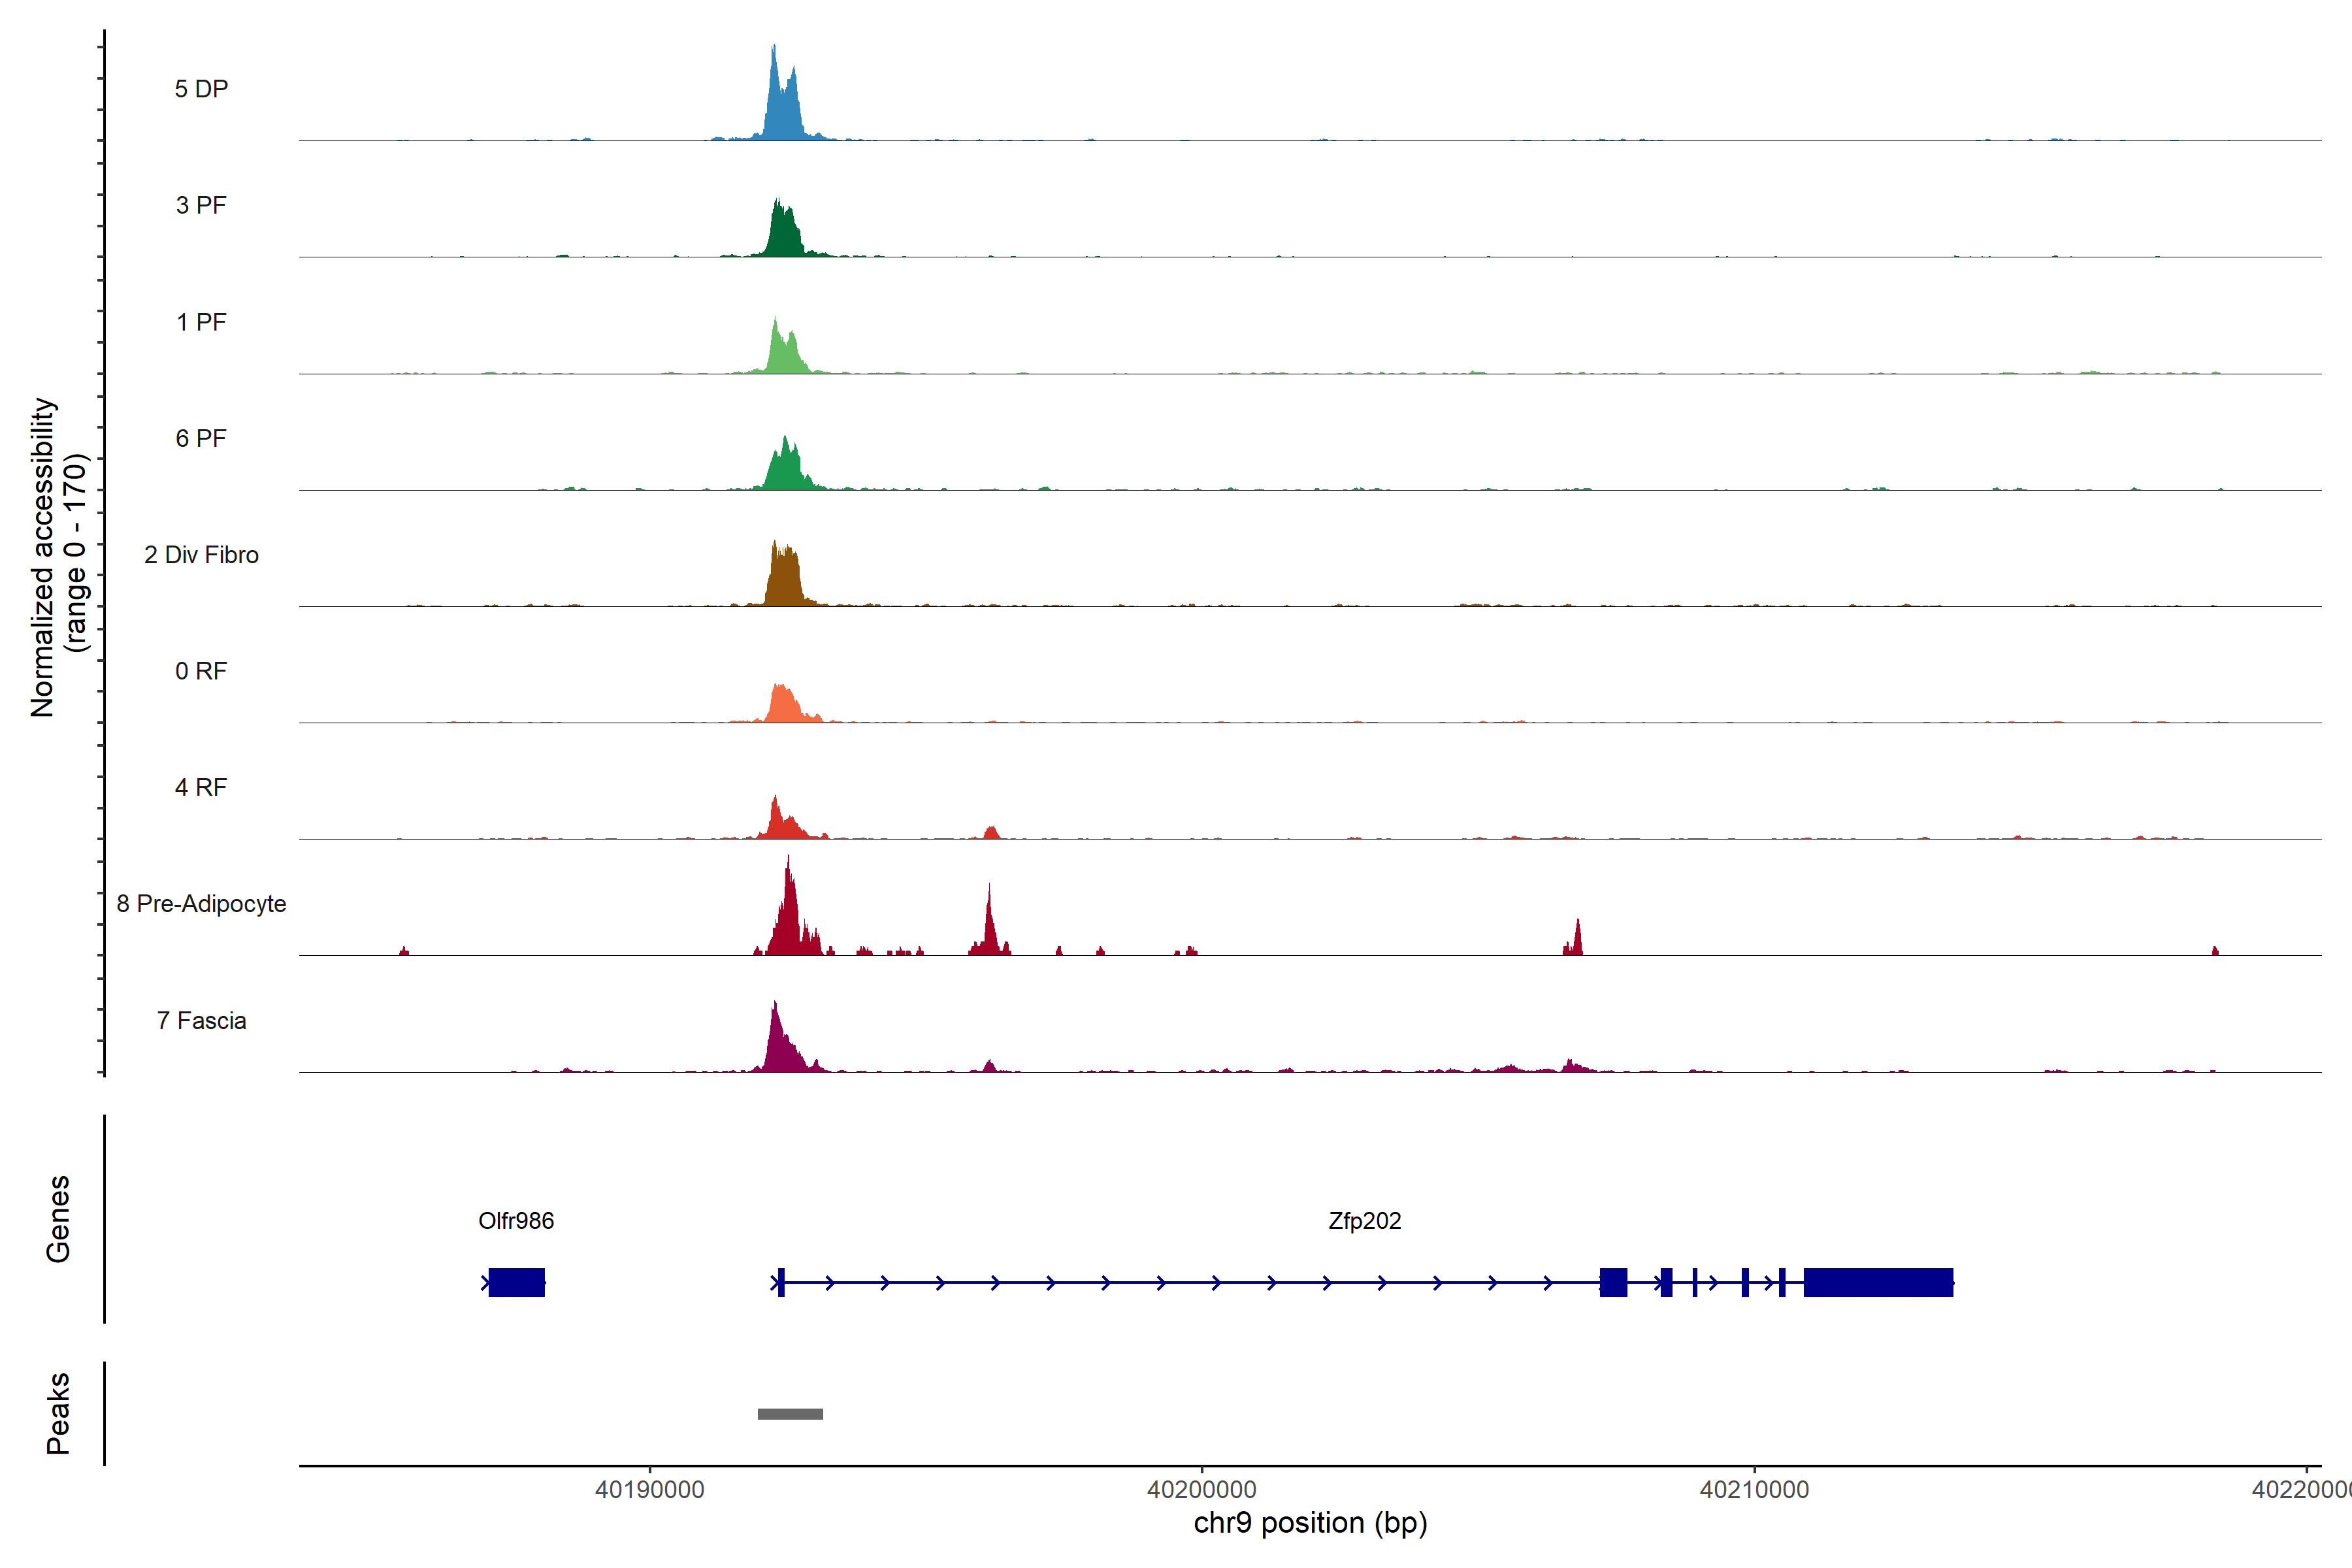Click the Olfr986 gene name
Image resolution: width=2352 pixels, height=1568 pixels.
tap(516, 1221)
